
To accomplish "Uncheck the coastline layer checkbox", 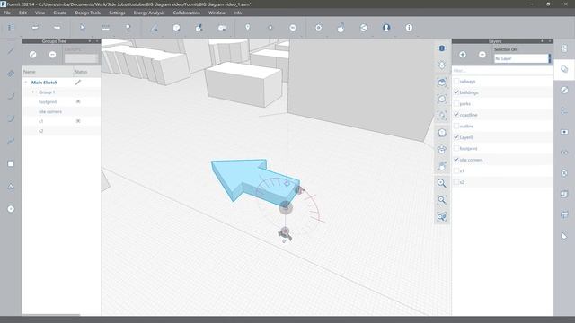I will click(x=456, y=115).
